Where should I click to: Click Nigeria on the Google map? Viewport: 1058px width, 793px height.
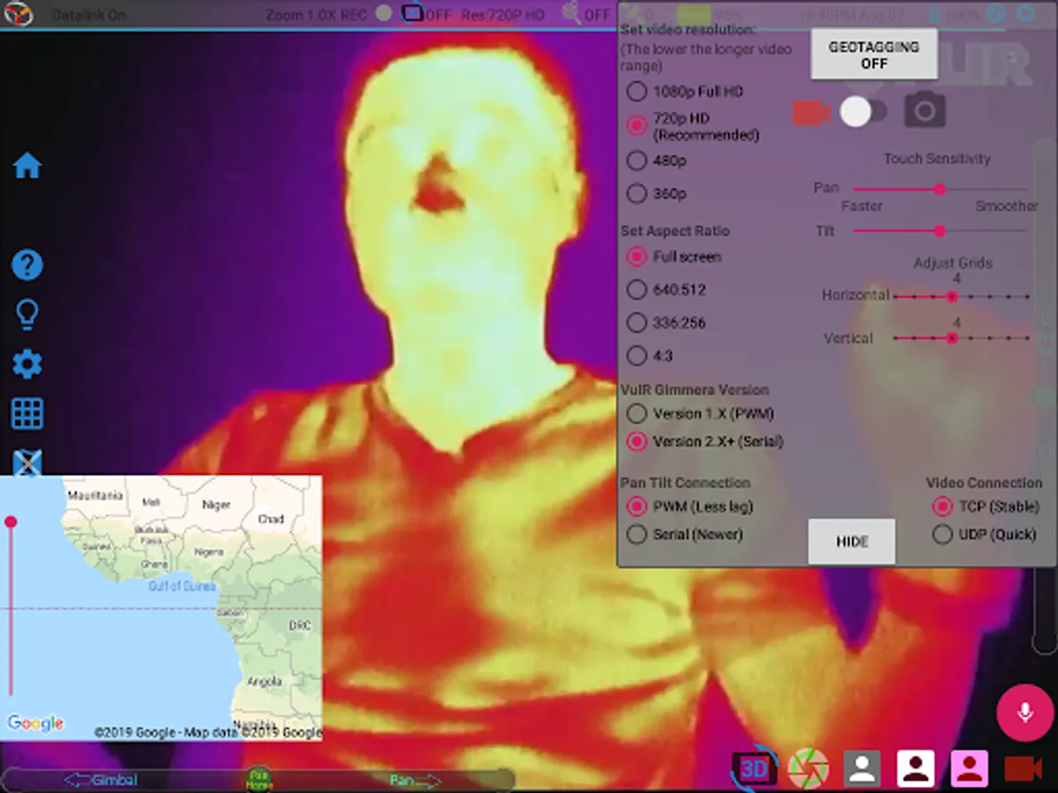click(x=209, y=552)
